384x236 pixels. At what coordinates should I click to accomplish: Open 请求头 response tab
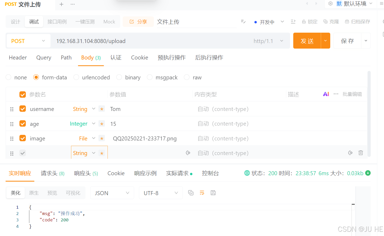(x=52, y=173)
